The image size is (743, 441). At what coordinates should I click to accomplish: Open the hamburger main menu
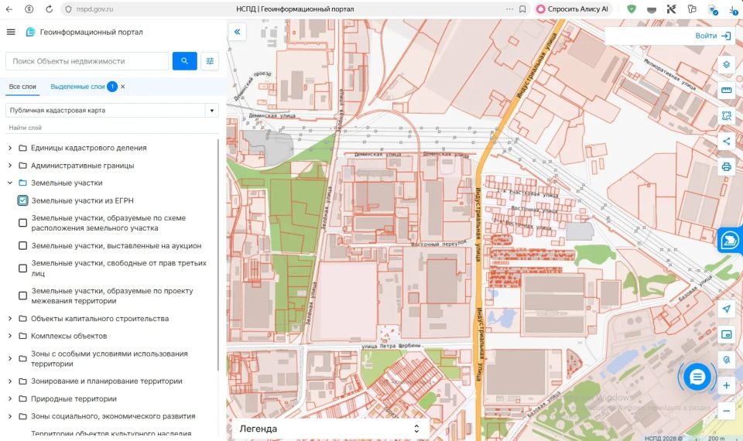coord(11,32)
